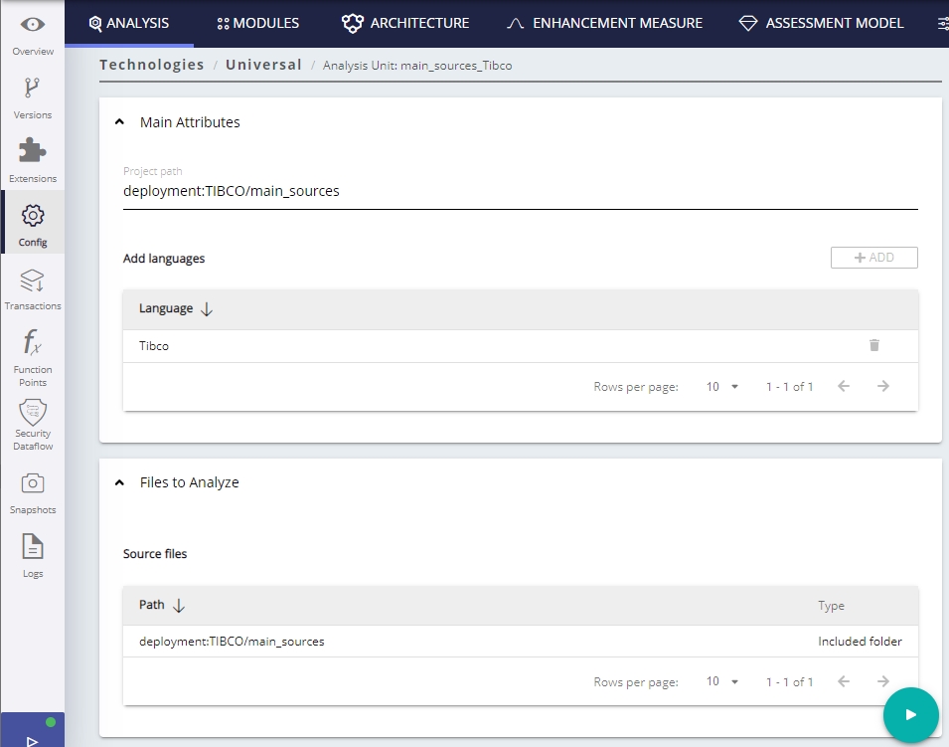The image size is (949, 747).
Task: Open rows per page dropdown in languages table
Action: [722, 387]
